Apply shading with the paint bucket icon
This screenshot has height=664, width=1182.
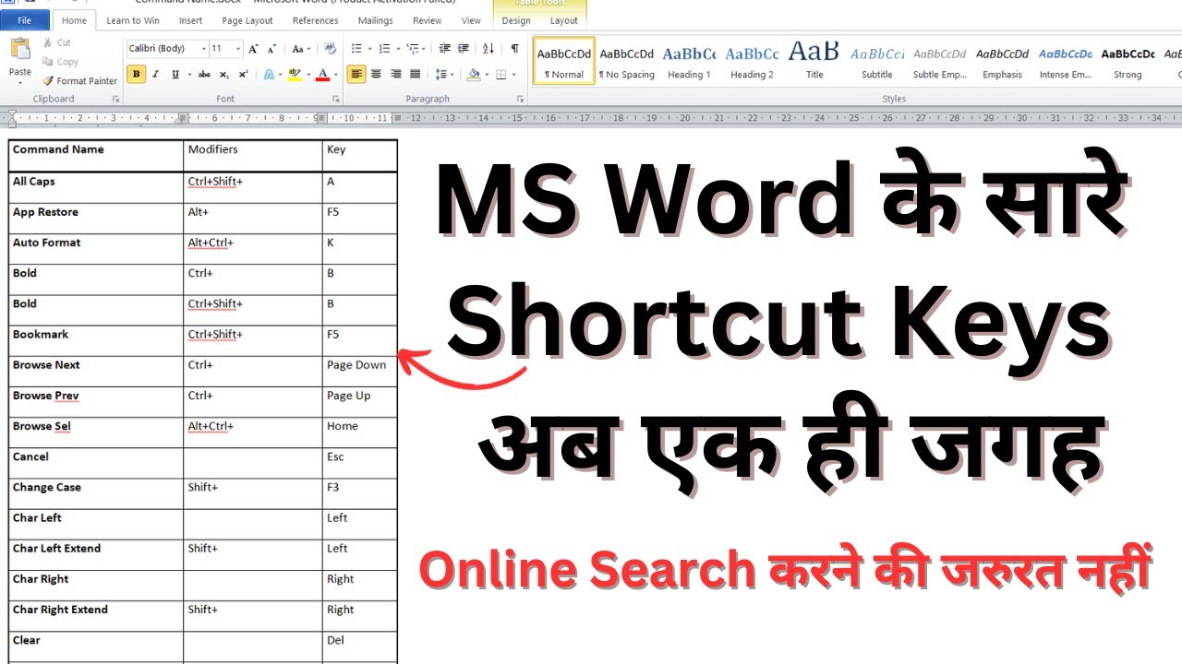[474, 75]
